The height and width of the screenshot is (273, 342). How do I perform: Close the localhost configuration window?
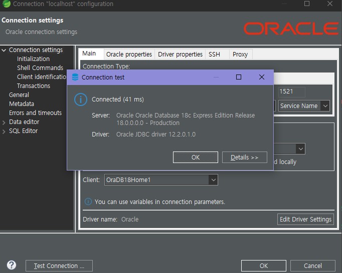point(330,3)
